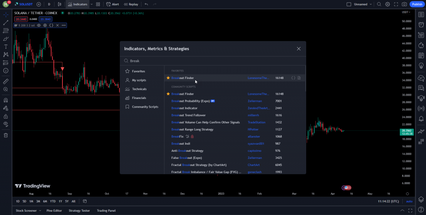This screenshot has width=426, height=215.
Task: Open author link Zeiierman for Breakout Probability
Action: pyautogui.click(x=255, y=101)
